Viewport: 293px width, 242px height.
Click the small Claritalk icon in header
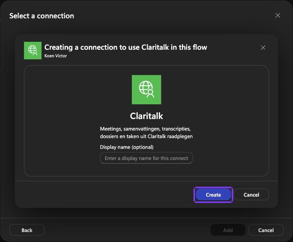[x=33, y=51]
